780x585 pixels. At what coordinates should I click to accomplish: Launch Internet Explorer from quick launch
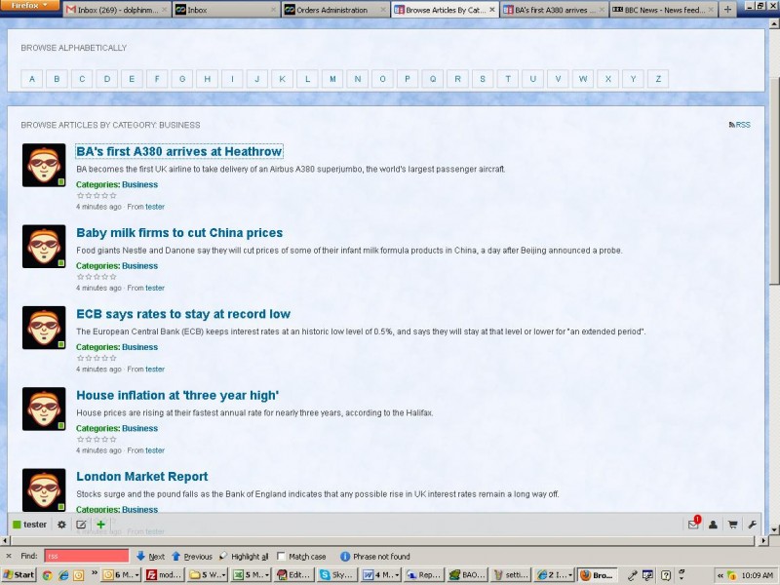click(63, 575)
